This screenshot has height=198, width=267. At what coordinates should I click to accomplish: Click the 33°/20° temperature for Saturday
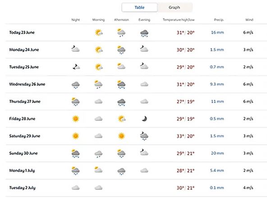tap(185, 136)
